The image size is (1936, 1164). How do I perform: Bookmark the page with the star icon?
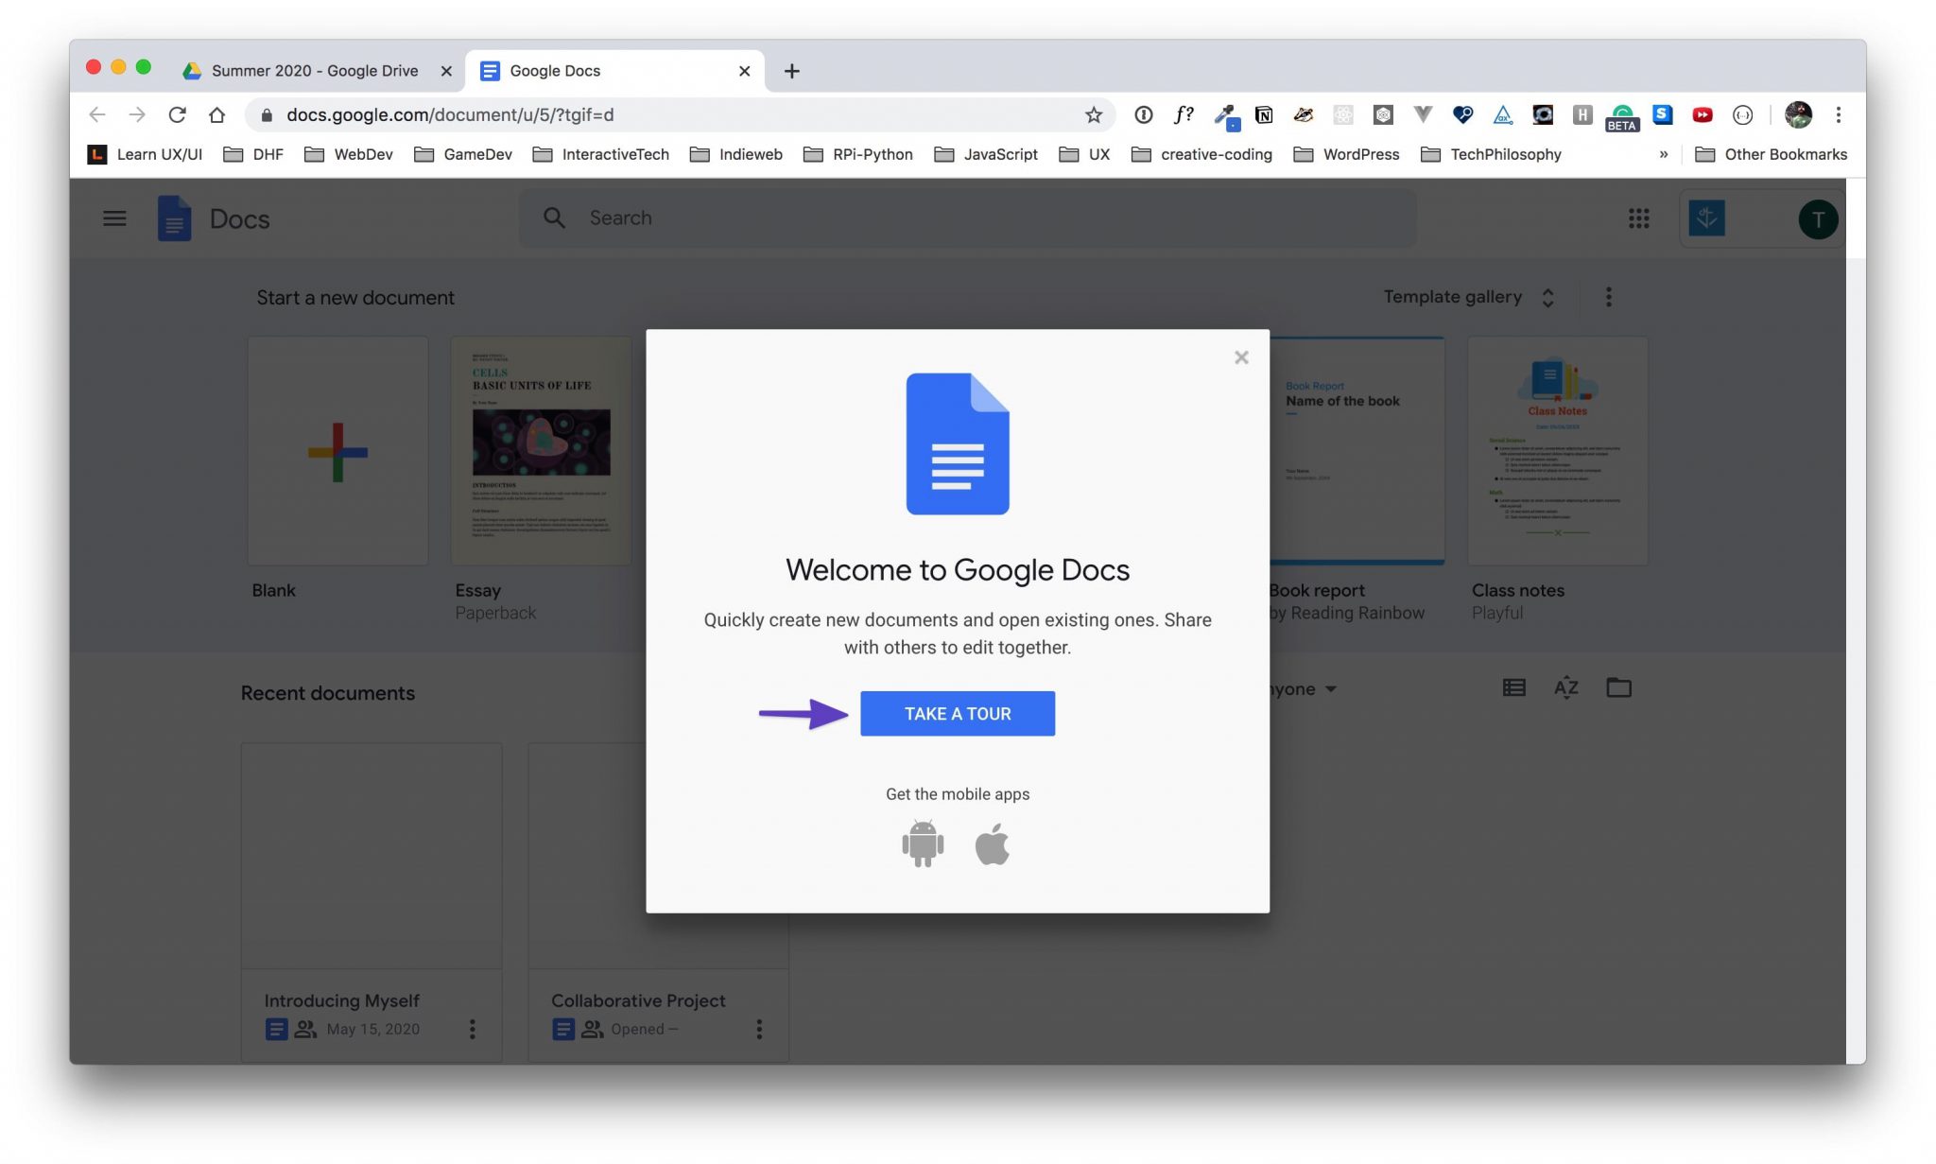1093,114
